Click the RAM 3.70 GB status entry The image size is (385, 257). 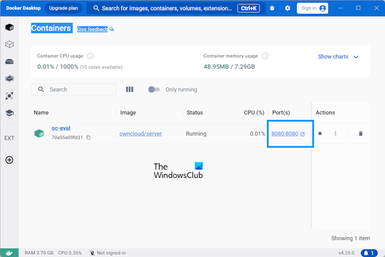click(x=39, y=253)
